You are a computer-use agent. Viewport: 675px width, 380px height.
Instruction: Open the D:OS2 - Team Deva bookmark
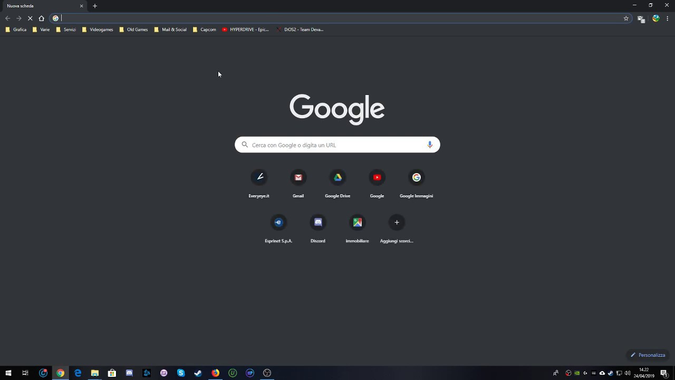300,30
